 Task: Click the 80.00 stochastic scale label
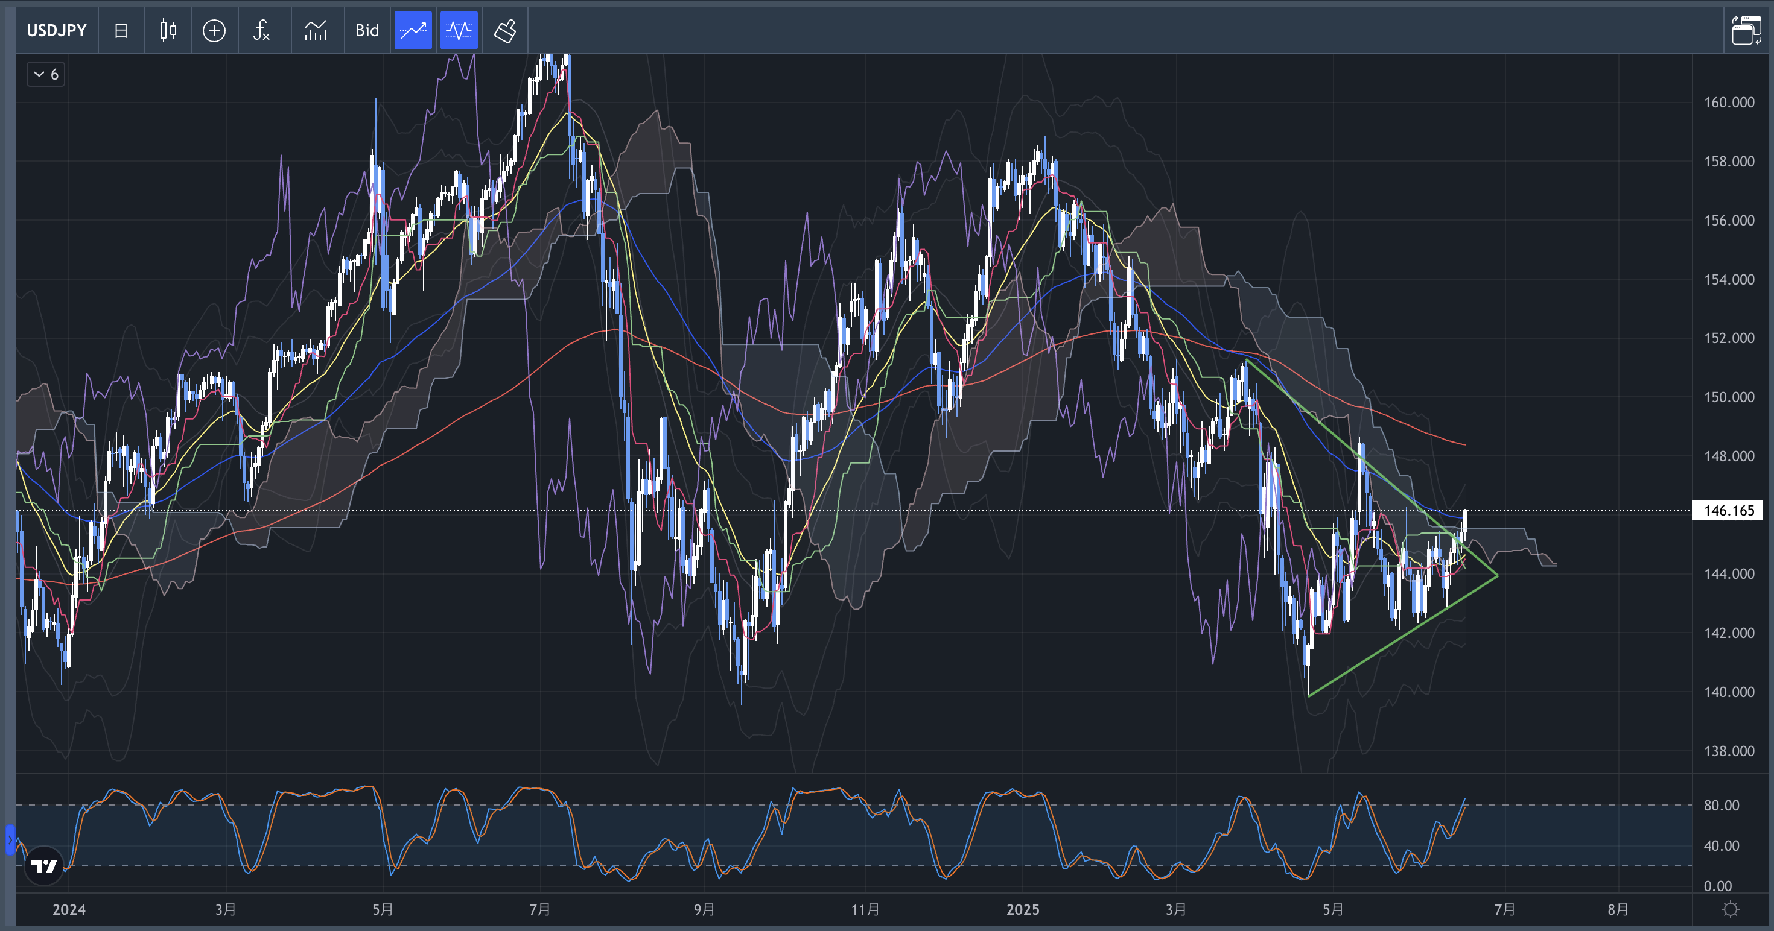1721,805
